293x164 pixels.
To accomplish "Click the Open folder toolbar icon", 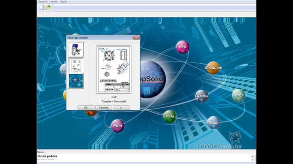I will (x=48, y=7).
